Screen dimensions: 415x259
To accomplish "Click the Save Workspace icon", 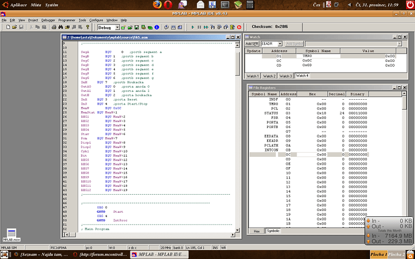I will pos(137,27).
